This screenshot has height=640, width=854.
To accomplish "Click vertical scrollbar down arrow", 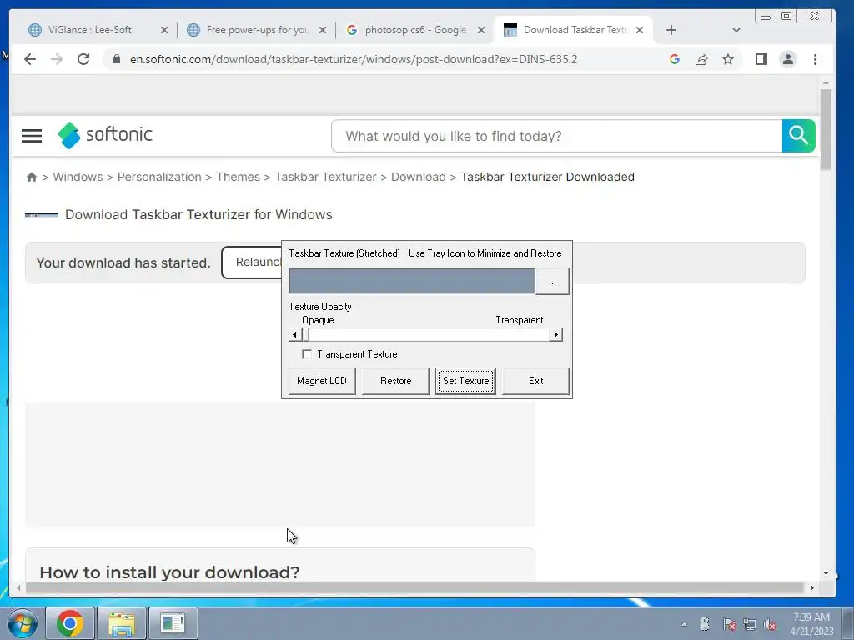I will pyautogui.click(x=826, y=573).
